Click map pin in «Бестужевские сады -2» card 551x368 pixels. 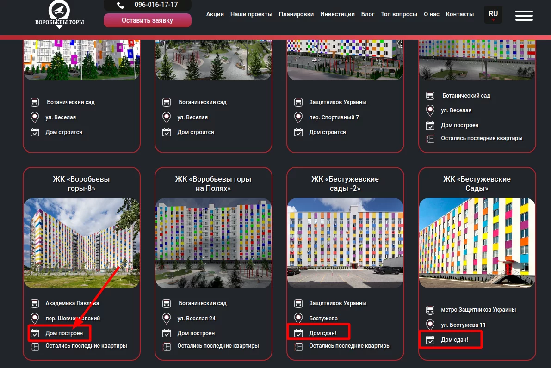tap(298, 319)
